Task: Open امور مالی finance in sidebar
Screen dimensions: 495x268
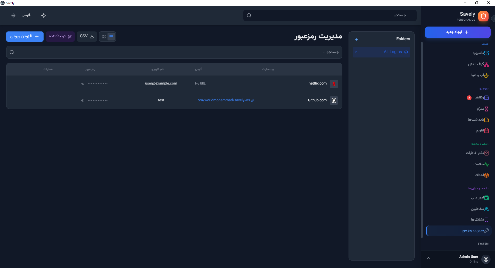Action: [x=477, y=198]
